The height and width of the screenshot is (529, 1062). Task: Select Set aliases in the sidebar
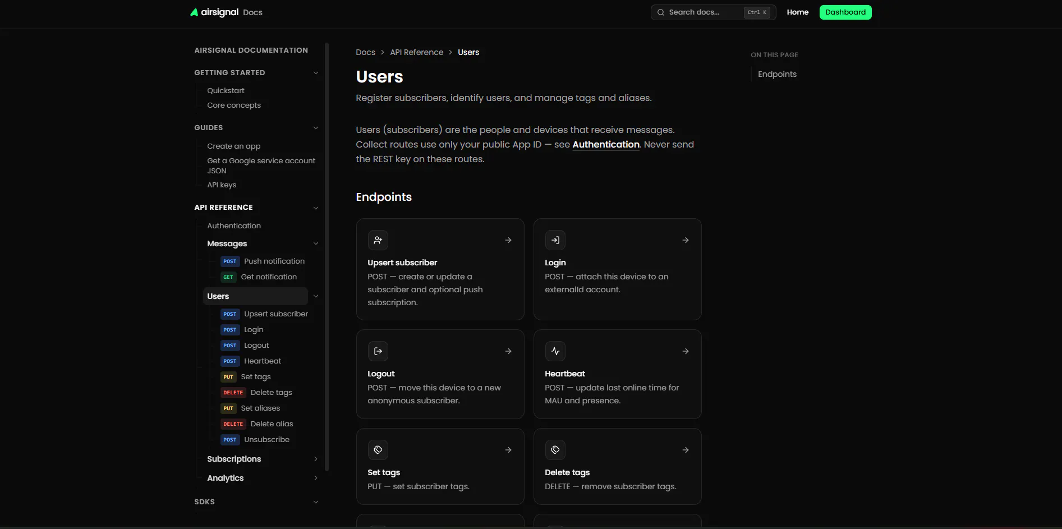coord(260,408)
